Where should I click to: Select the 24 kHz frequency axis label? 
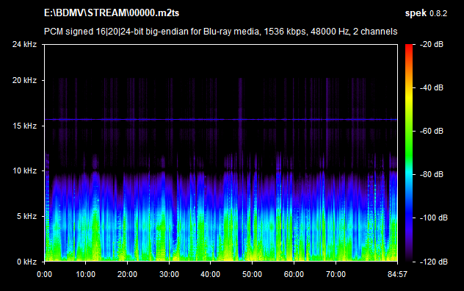coord(24,44)
